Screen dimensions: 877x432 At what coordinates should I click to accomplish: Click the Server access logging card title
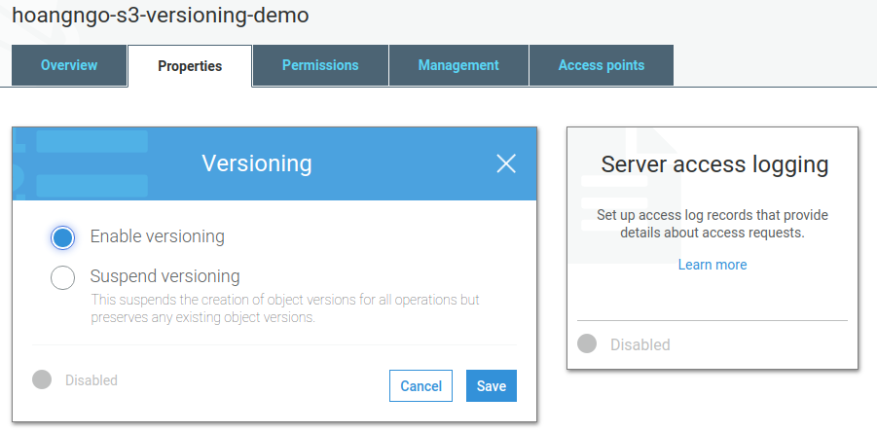coord(714,164)
